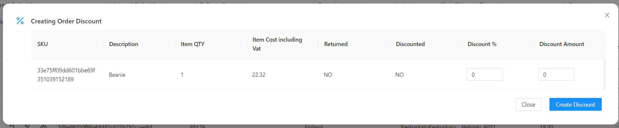This screenshot has height=128, width=619.
Task: Click the return arrow icon in the background row
Action: [12, 126]
